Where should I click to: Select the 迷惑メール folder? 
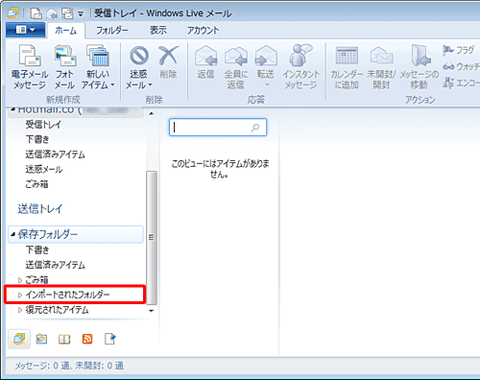pyautogui.click(x=44, y=169)
